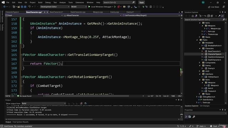This screenshot has width=228, height=128.
Task: Collapse the code block at line 165
Action: [x=21, y=55]
